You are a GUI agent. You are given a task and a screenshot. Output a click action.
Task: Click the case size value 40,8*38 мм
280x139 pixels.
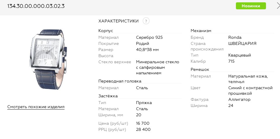click(147, 50)
